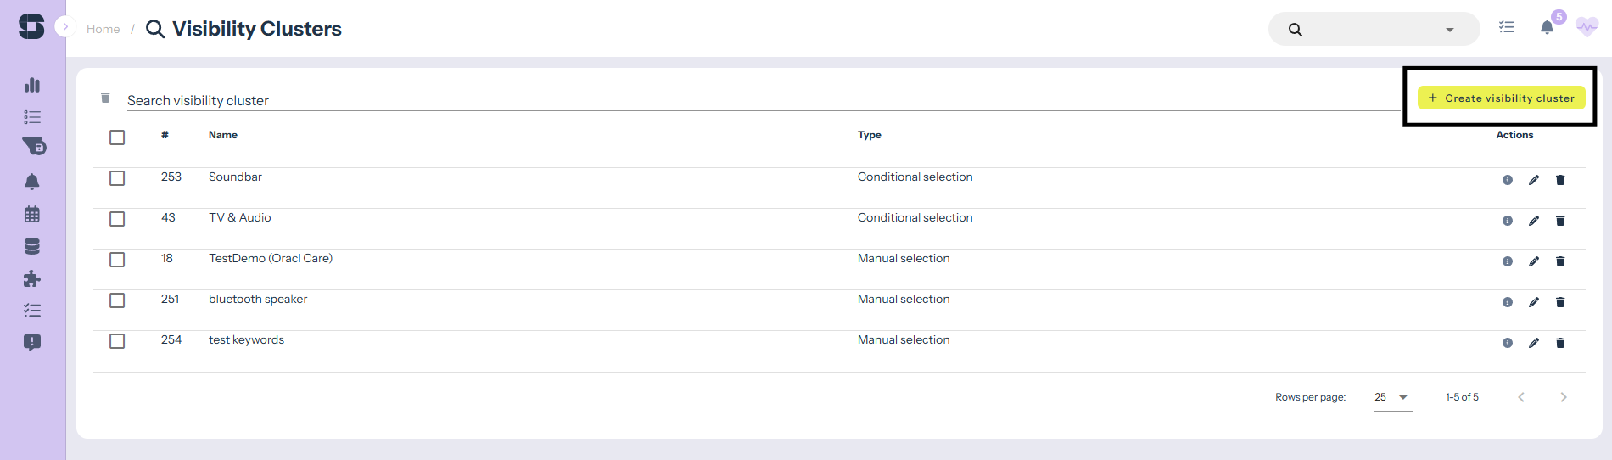The height and width of the screenshot is (460, 1612).
Task: Toggle the select-all header checkbox
Action: click(x=117, y=137)
